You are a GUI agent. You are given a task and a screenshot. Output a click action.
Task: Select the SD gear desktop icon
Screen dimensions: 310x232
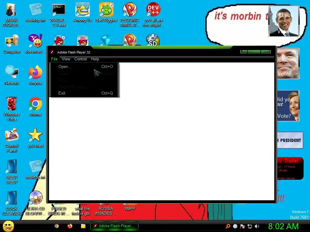point(153,40)
